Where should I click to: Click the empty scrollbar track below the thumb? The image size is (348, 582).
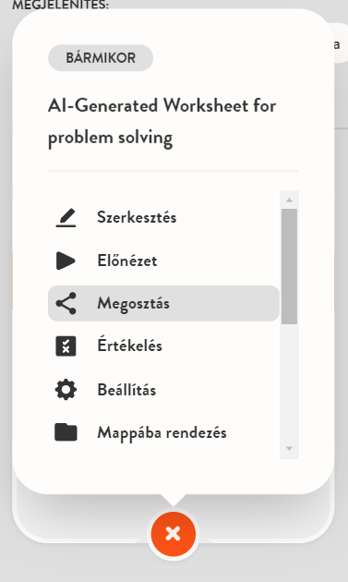(289, 382)
